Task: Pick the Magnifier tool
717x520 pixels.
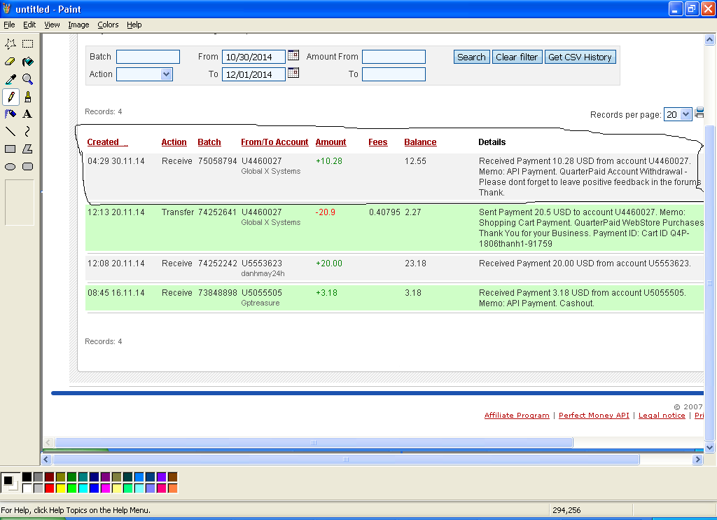Action: pos(27,79)
